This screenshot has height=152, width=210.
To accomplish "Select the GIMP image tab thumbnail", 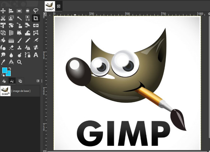I will [50, 6].
